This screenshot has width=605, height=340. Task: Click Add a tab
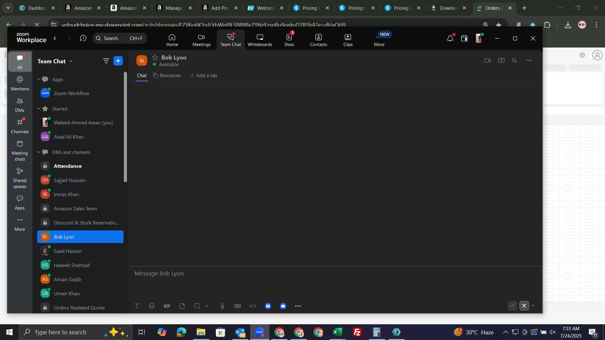(x=203, y=76)
